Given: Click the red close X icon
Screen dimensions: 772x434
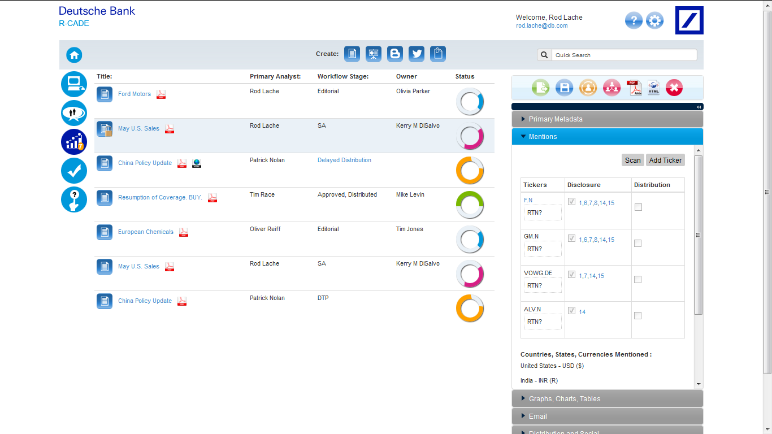Looking at the screenshot, I should [674, 88].
